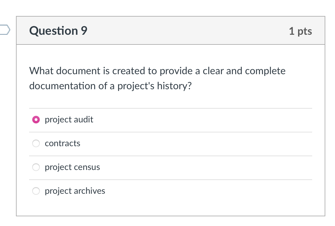Click the "contracts" answer label text
Image resolution: width=335 pixels, height=226 pixels.
point(63,143)
